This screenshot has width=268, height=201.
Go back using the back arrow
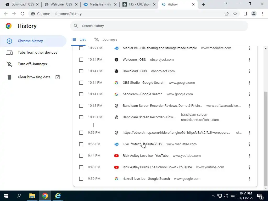[6, 14]
